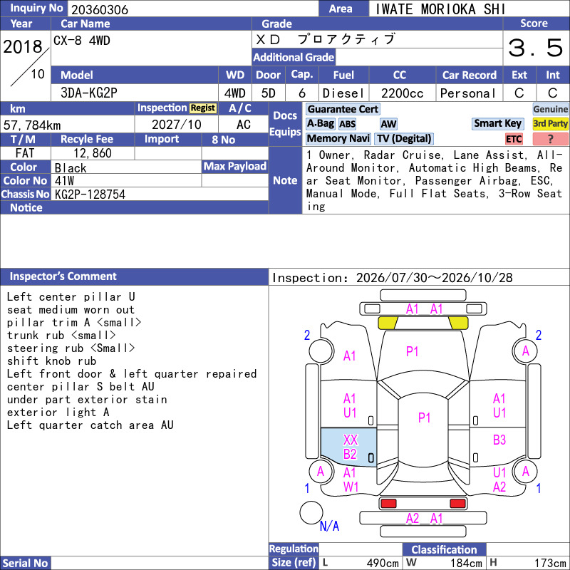Click the yellow Regist tag
The image size is (570, 570).
[x=203, y=108]
